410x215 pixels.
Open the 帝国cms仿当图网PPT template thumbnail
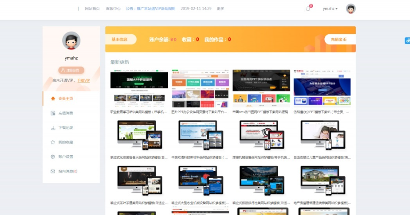point(261,88)
